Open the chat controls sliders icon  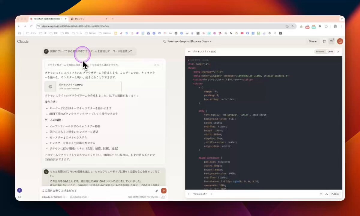331,41
